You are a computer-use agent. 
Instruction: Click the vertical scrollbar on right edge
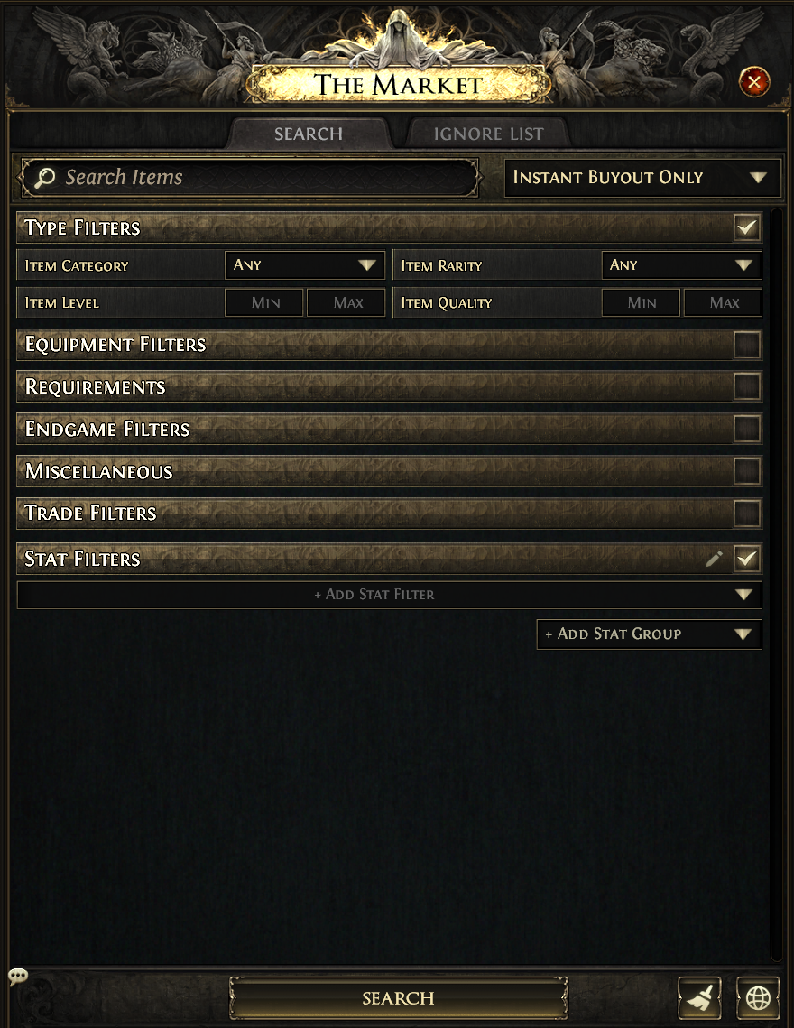[776, 583]
